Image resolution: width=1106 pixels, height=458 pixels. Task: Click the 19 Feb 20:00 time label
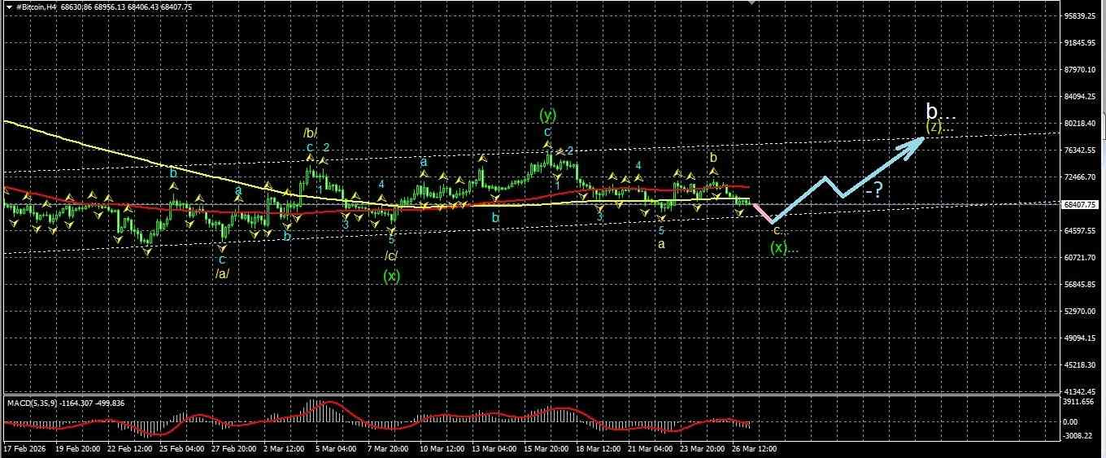click(78, 449)
